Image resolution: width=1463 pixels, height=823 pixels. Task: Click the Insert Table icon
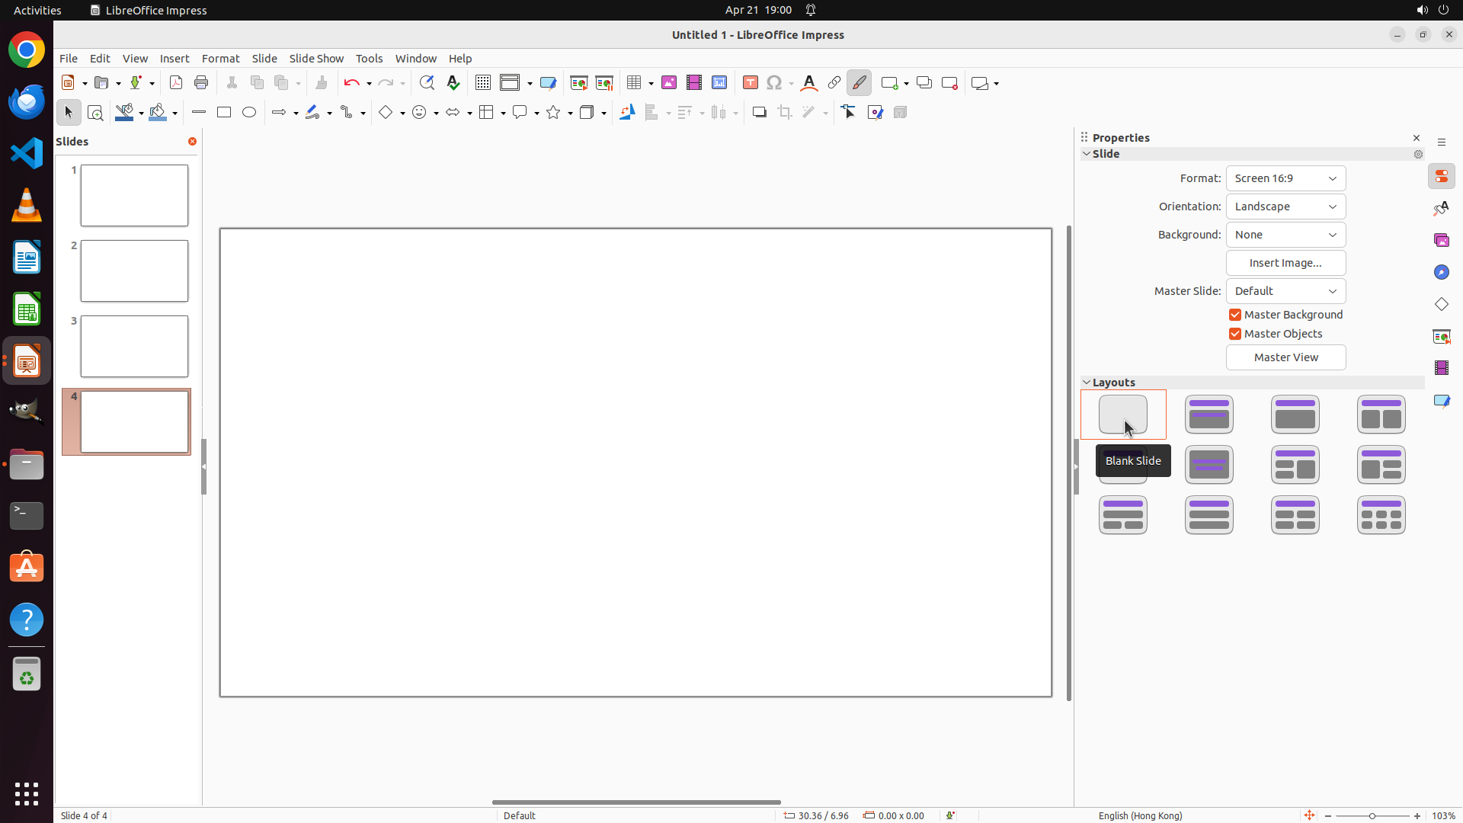[634, 83]
